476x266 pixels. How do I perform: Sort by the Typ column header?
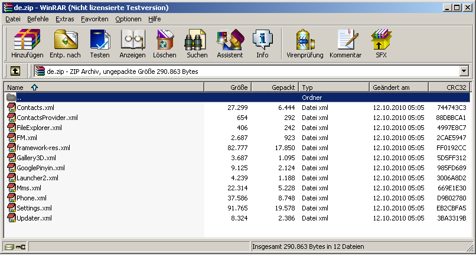tap(334, 87)
